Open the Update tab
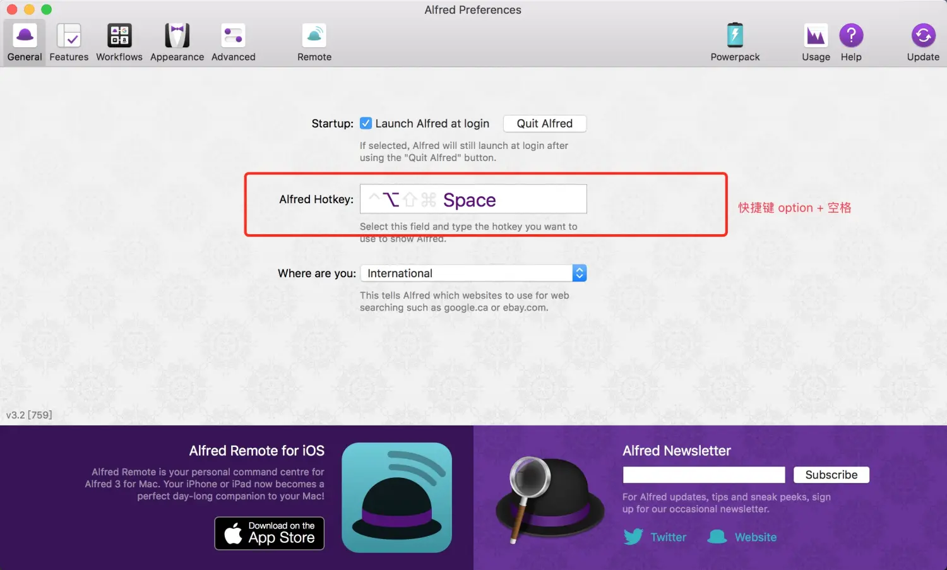 tap(923, 43)
